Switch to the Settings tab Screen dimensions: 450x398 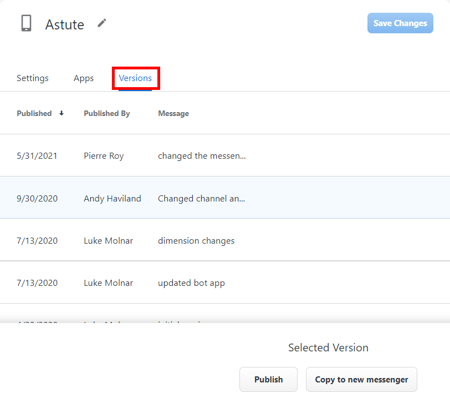33,78
